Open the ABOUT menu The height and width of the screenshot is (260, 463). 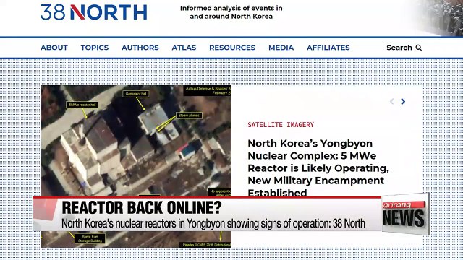tap(54, 48)
